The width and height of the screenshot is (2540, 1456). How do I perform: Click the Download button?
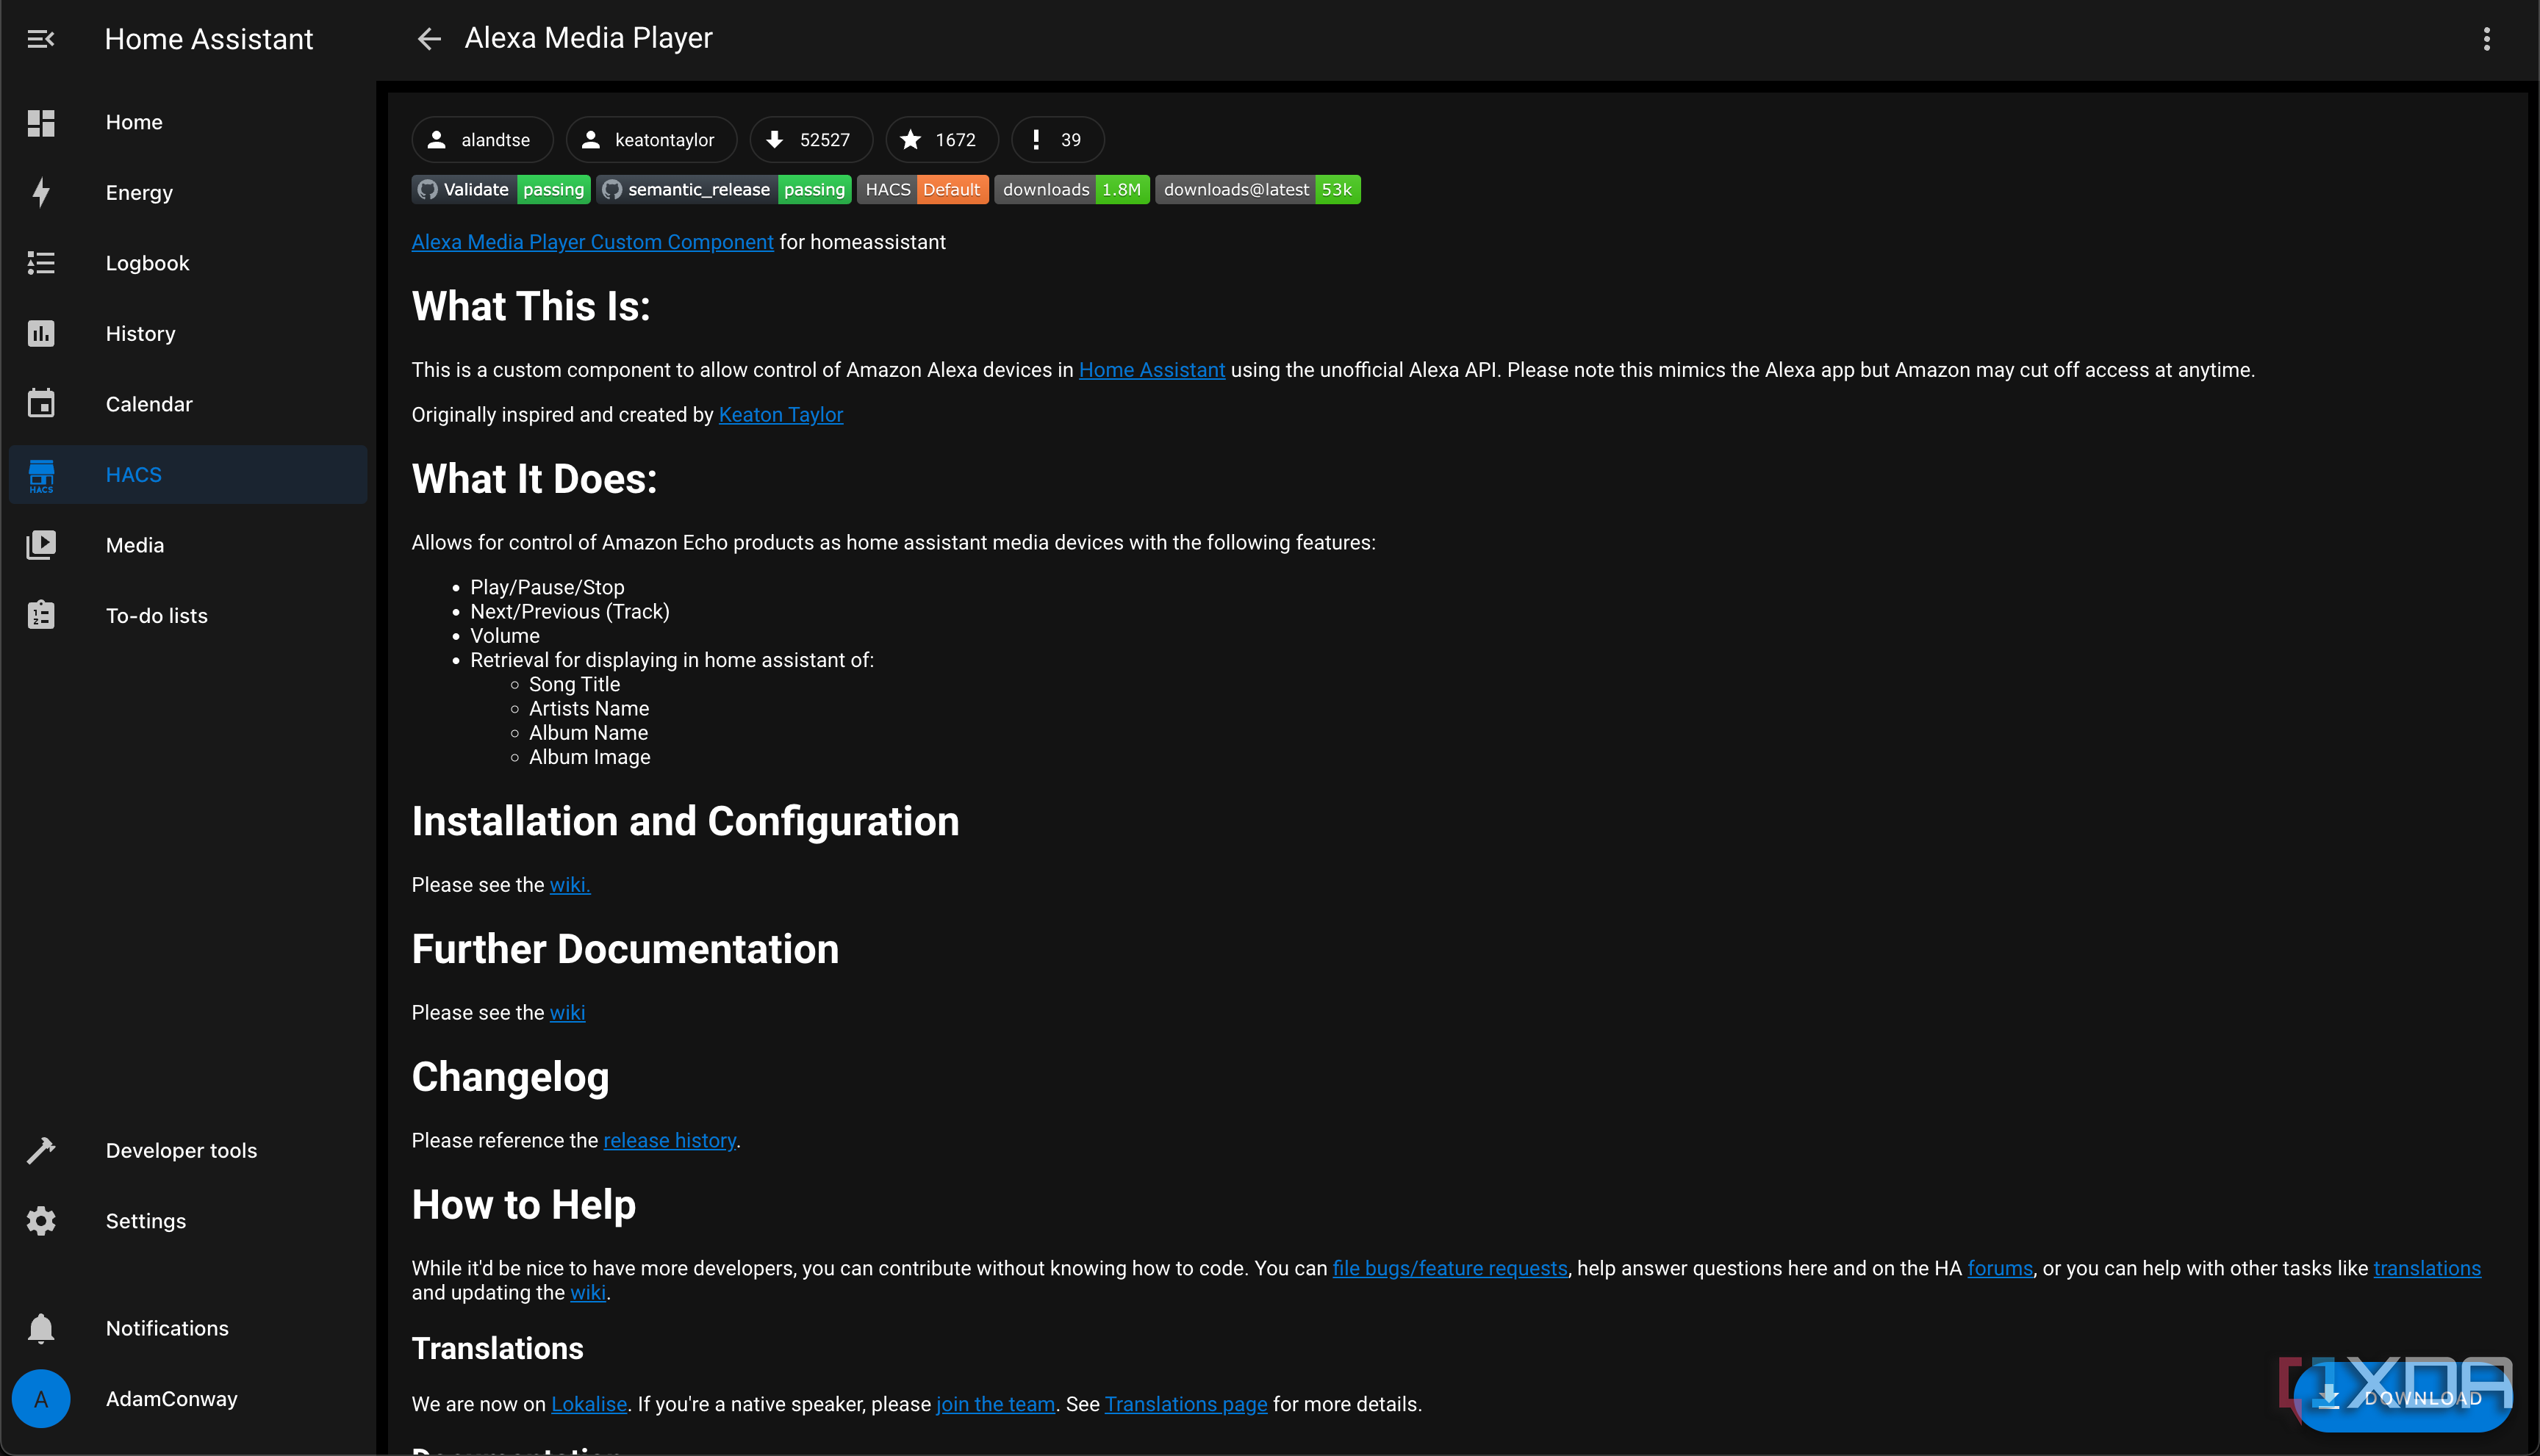coord(2404,1398)
